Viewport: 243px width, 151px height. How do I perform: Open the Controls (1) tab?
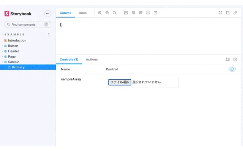[x=69, y=60]
